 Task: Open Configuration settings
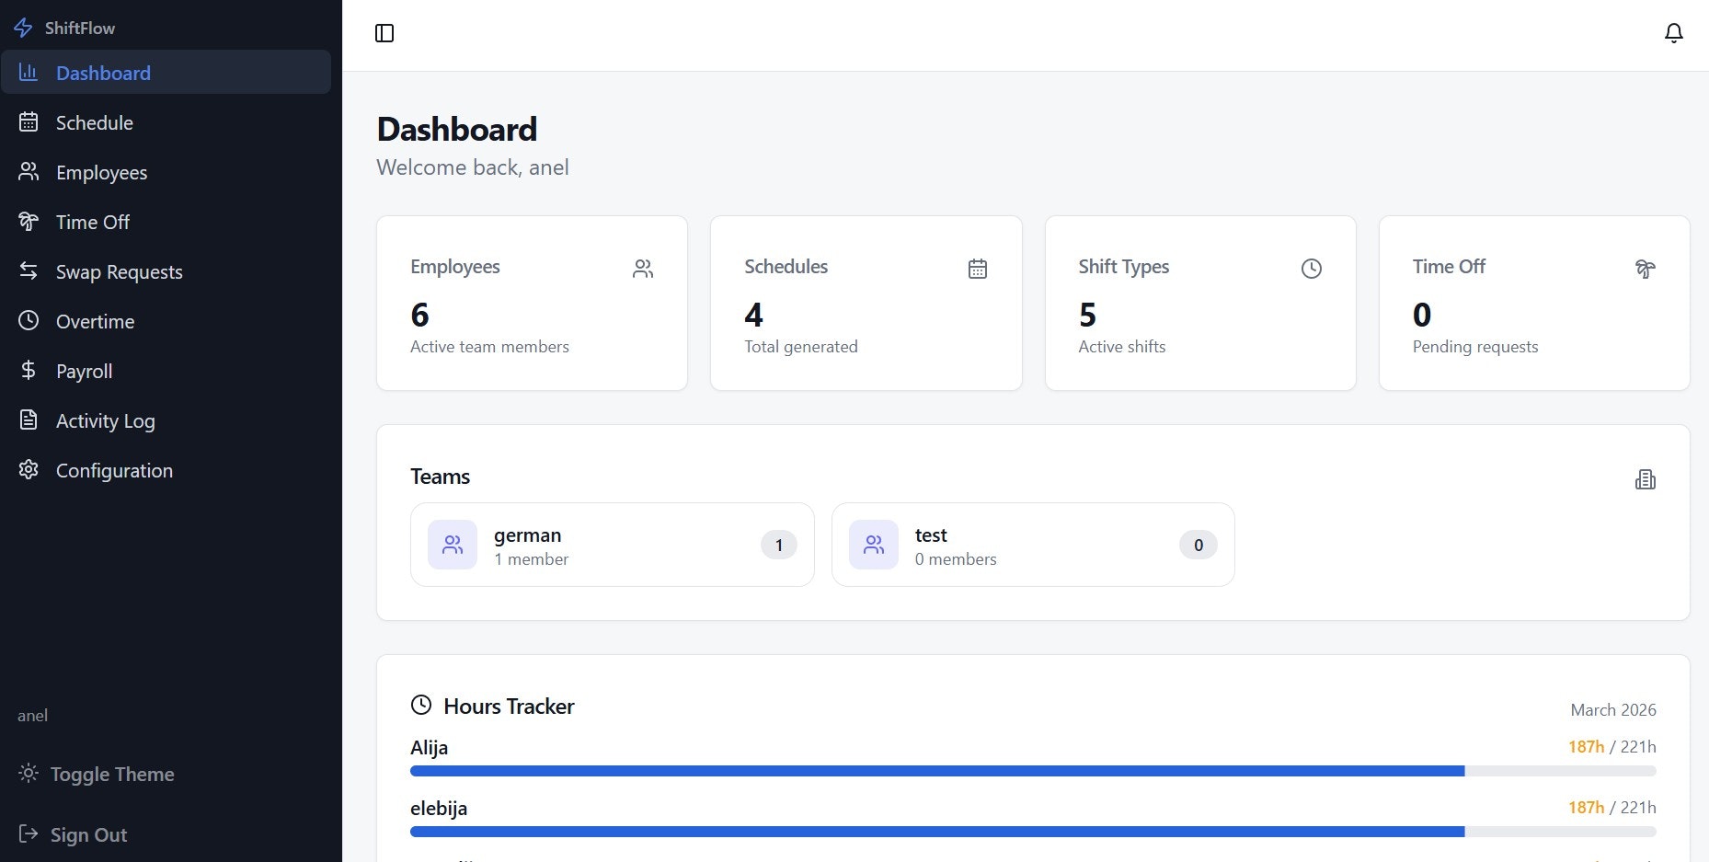point(166,470)
